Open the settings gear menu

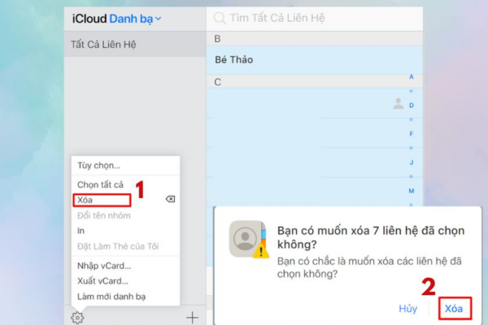point(77,318)
